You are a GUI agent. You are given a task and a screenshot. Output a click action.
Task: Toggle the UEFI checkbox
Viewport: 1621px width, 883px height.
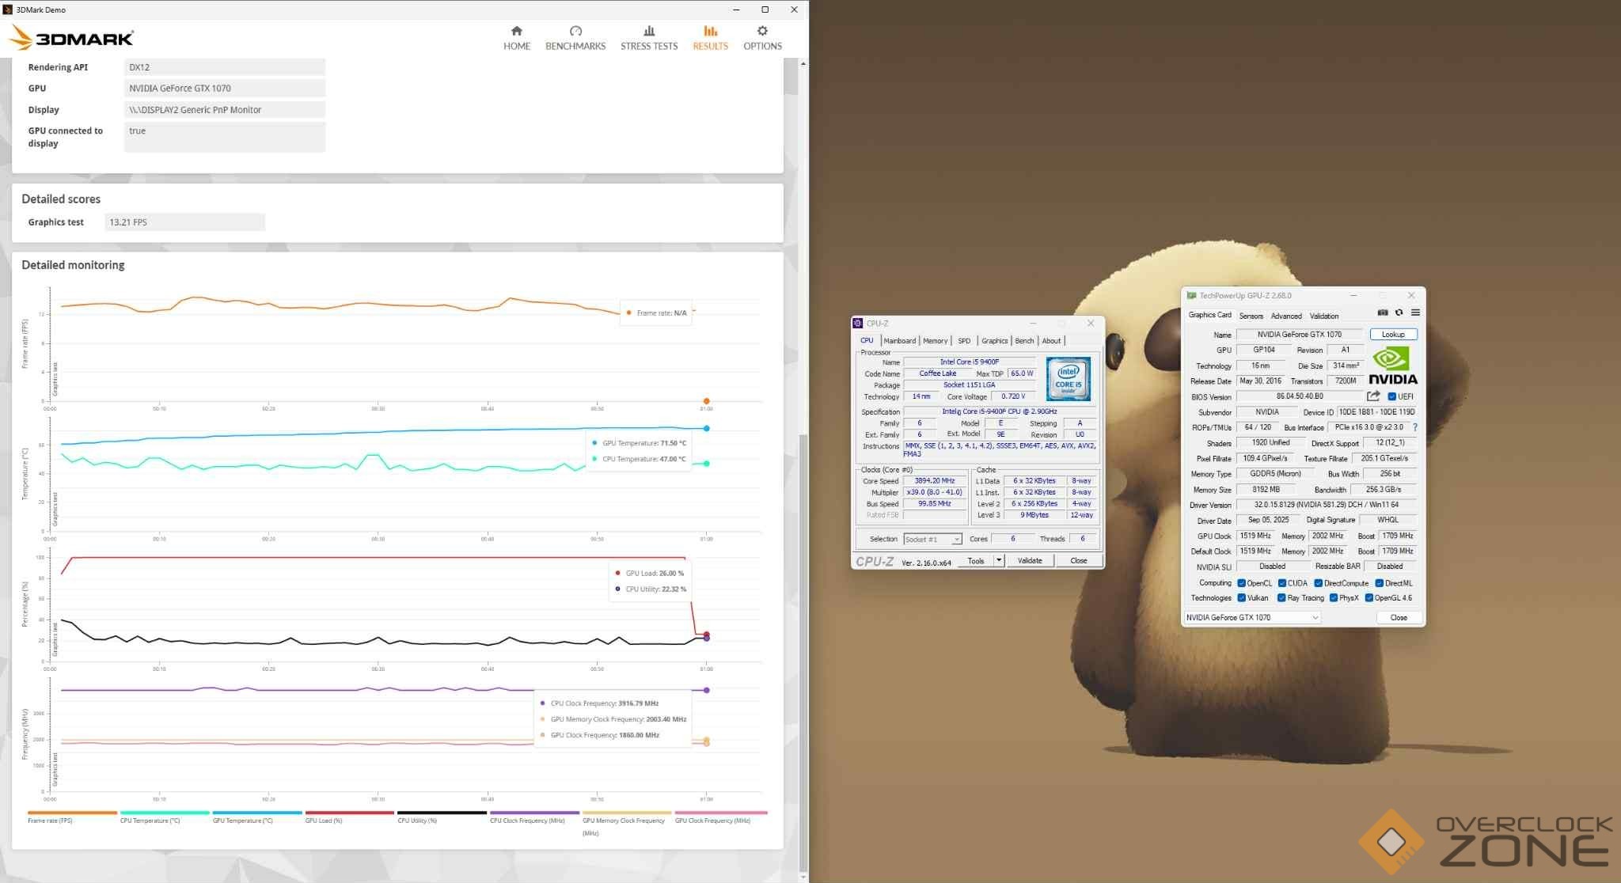[1392, 396]
